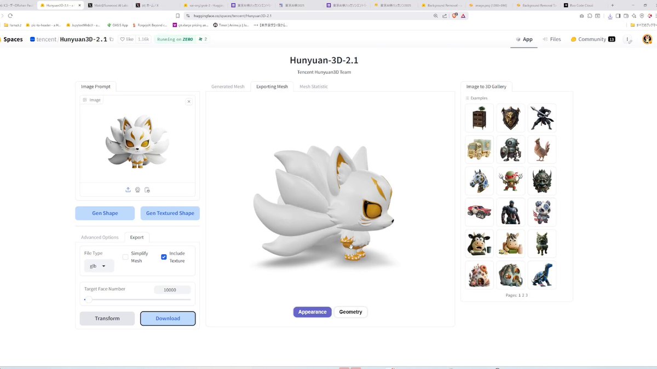Click the like heart button

click(127, 39)
